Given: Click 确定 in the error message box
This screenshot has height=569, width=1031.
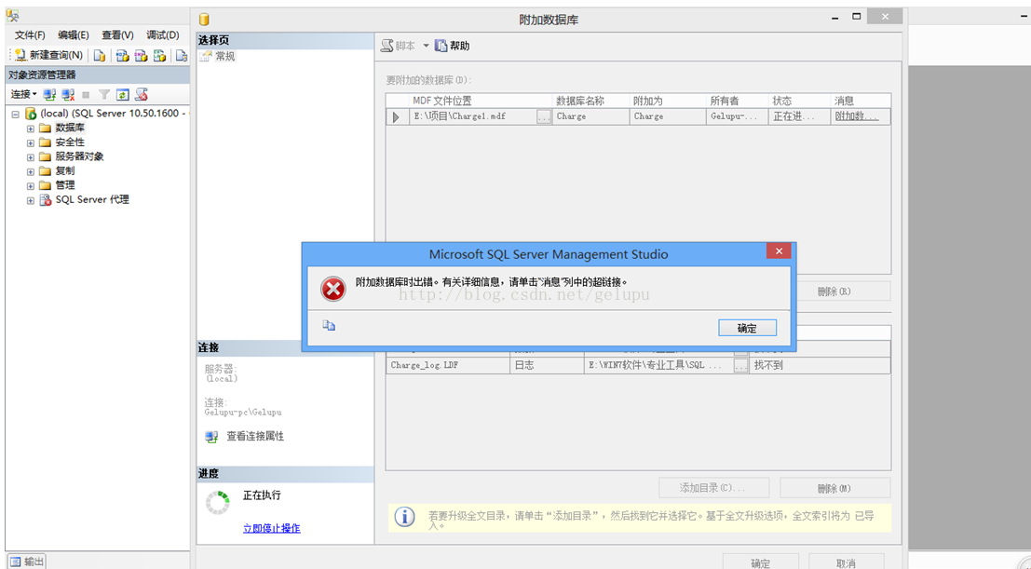Looking at the screenshot, I should [x=747, y=328].
